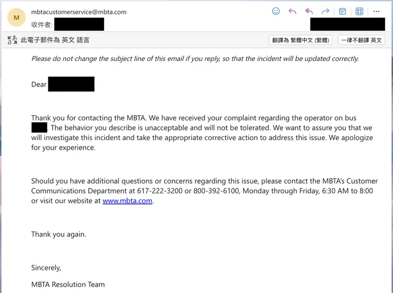Click the 'Thank you again.' line
This screenshot has height=293, width=393.
(58, 234)
